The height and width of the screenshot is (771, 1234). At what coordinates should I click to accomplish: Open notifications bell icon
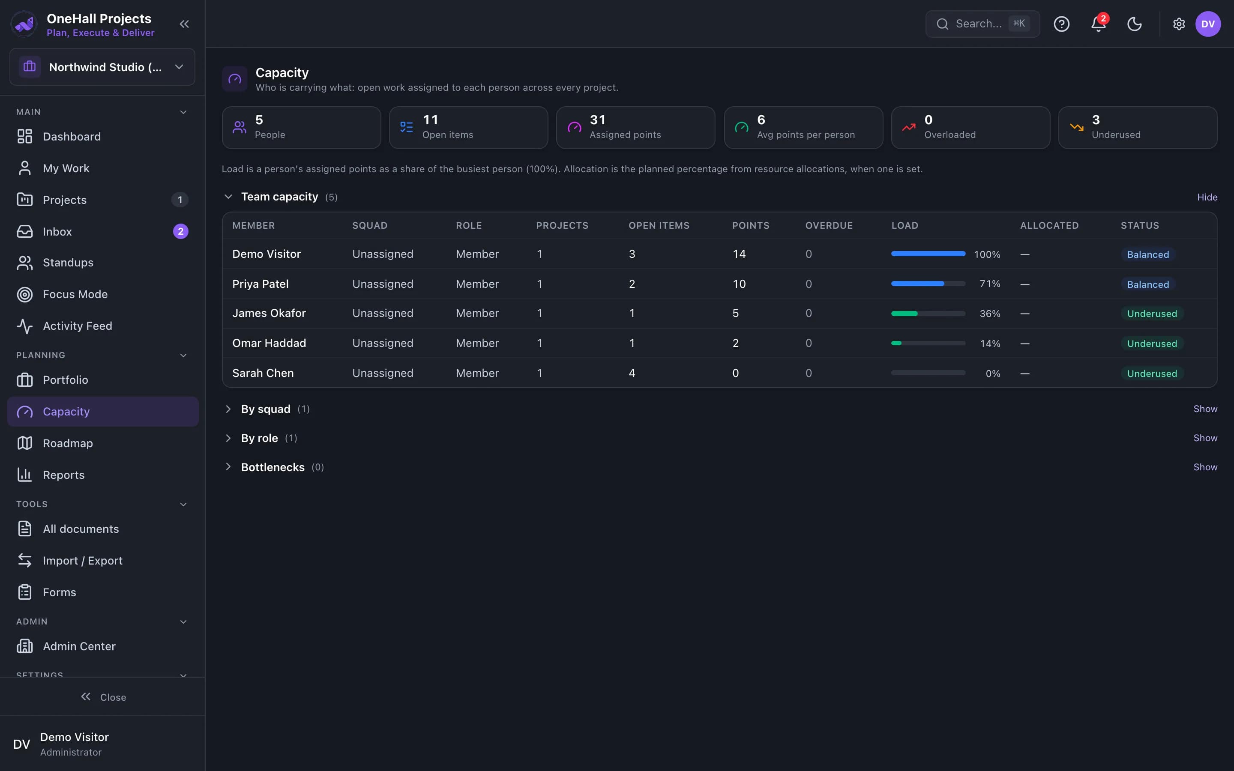pyautogui.click(x=1098, y=24)
